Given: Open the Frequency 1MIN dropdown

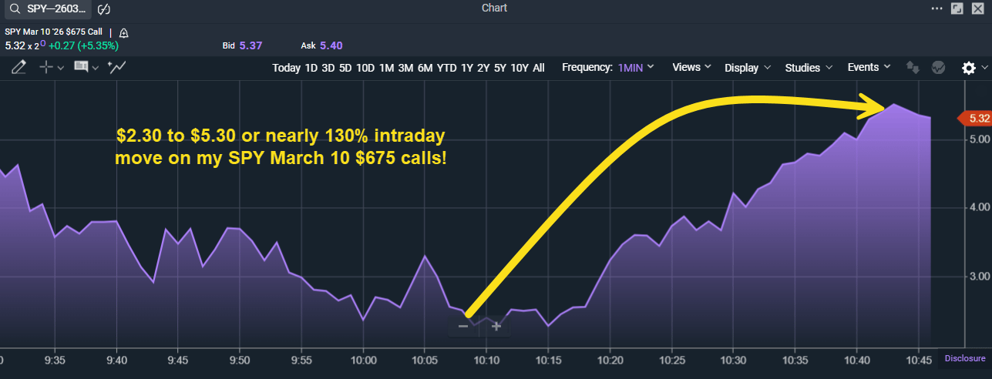Looking at the screenshot, I should [x=636, y=67].
